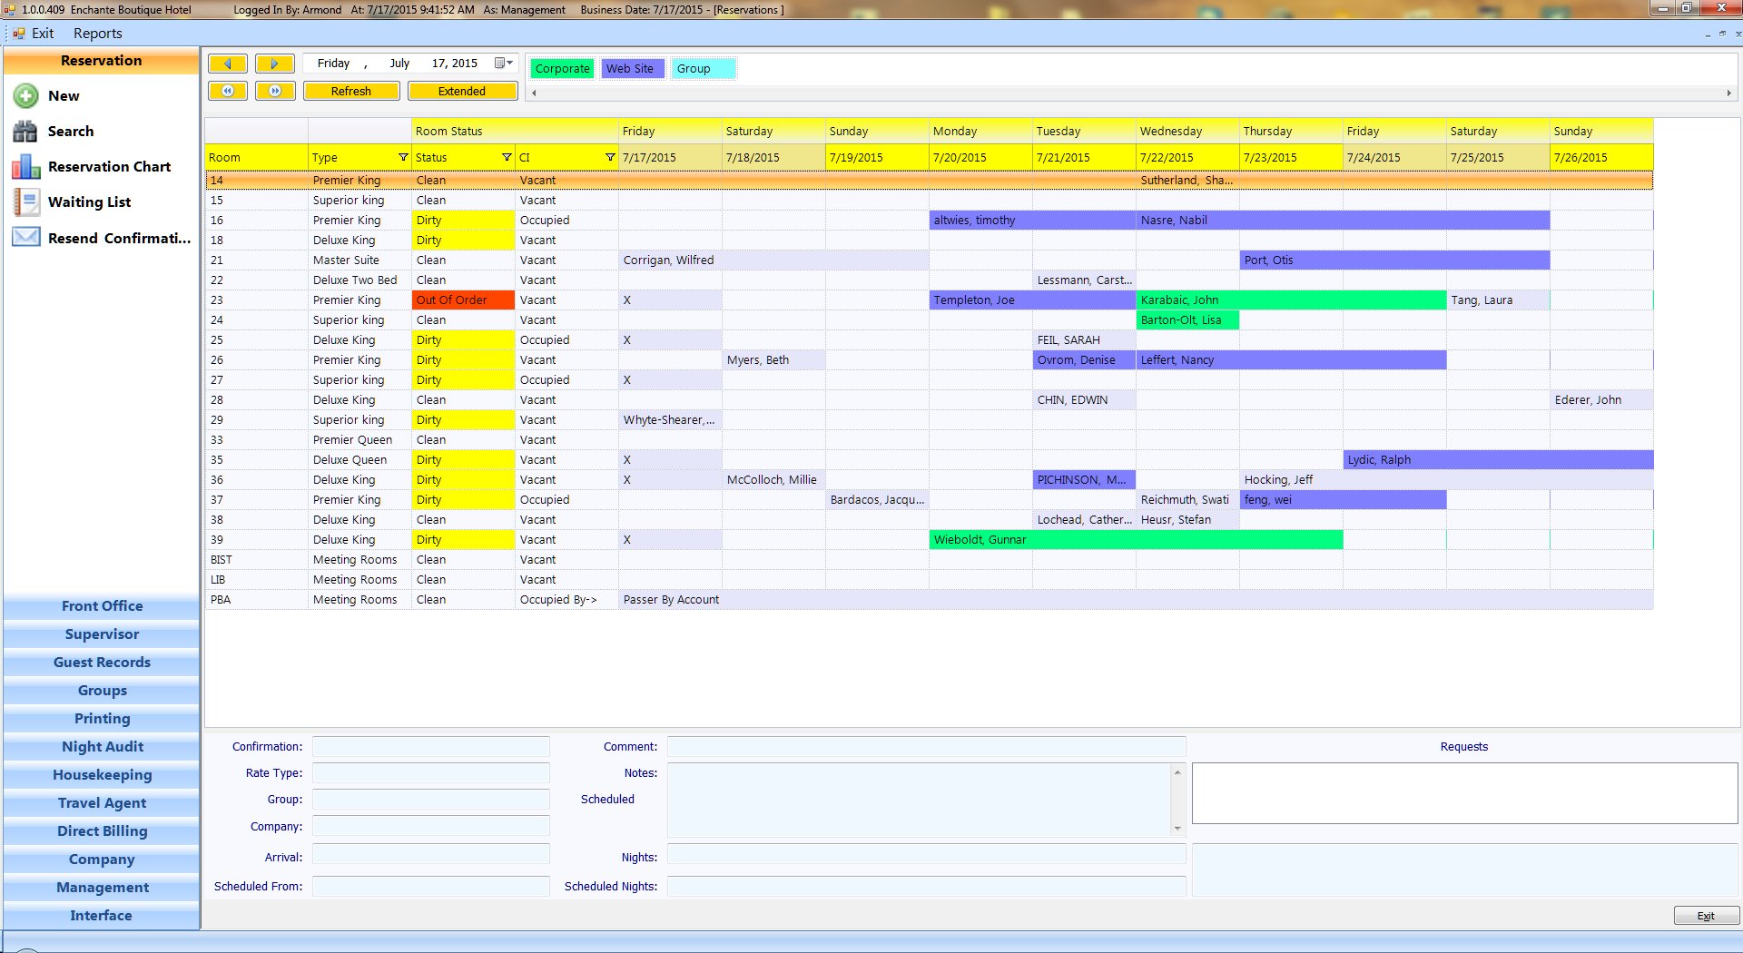Open Search via the binoculars icon

[25, 131]
